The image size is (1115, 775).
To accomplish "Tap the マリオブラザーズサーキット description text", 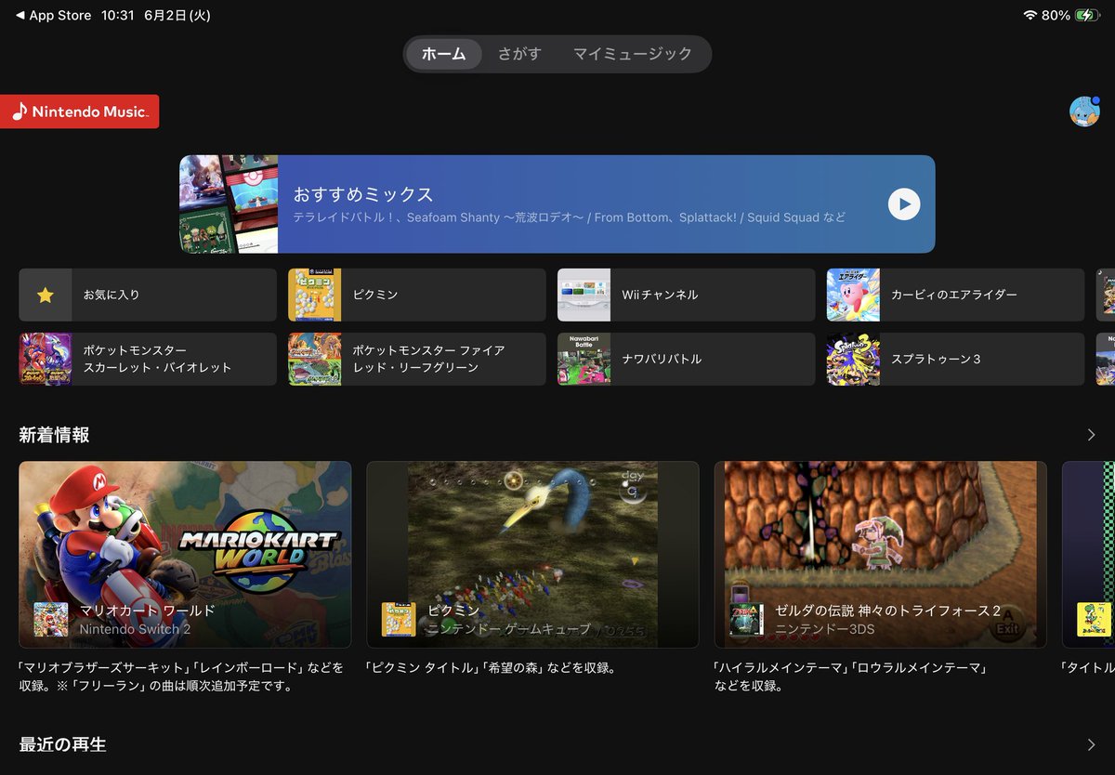I will 181,676.
